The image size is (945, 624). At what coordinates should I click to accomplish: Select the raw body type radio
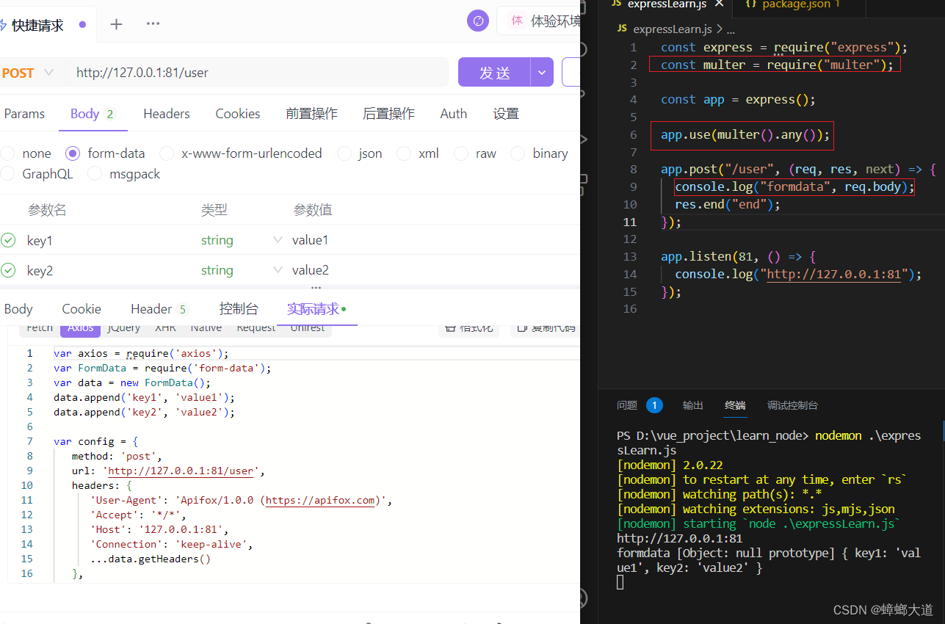(461, 153)
